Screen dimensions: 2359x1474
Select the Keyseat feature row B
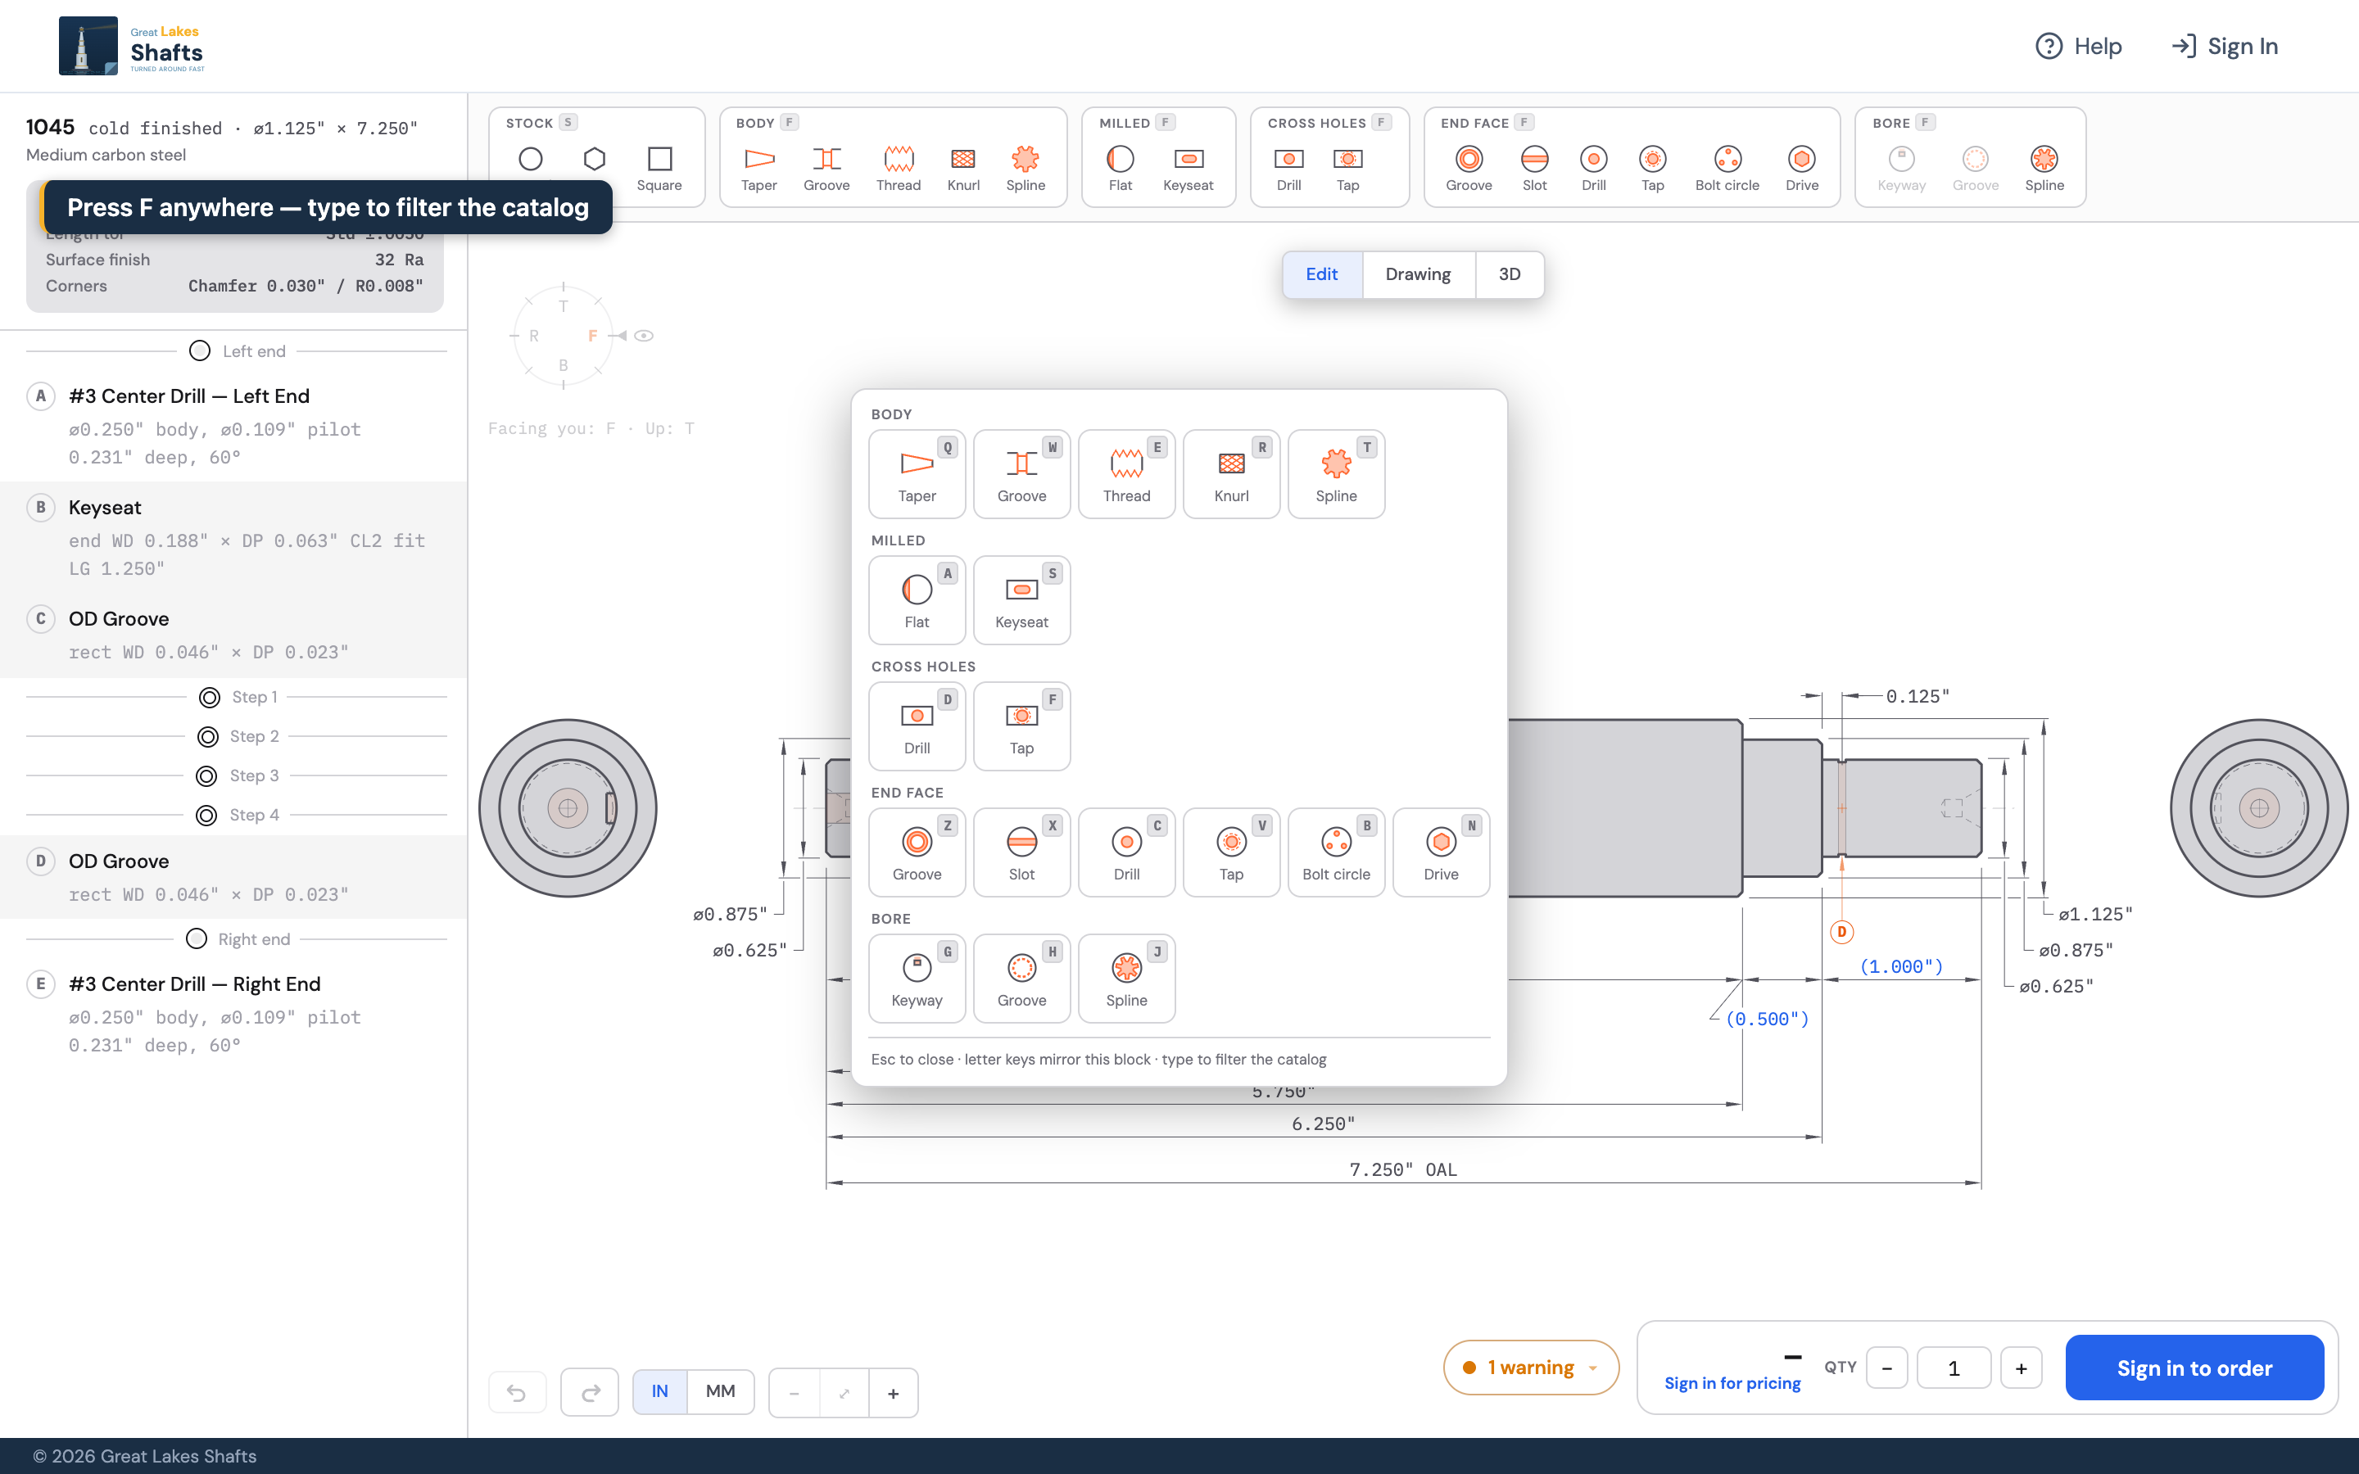(x=234, y=537)
